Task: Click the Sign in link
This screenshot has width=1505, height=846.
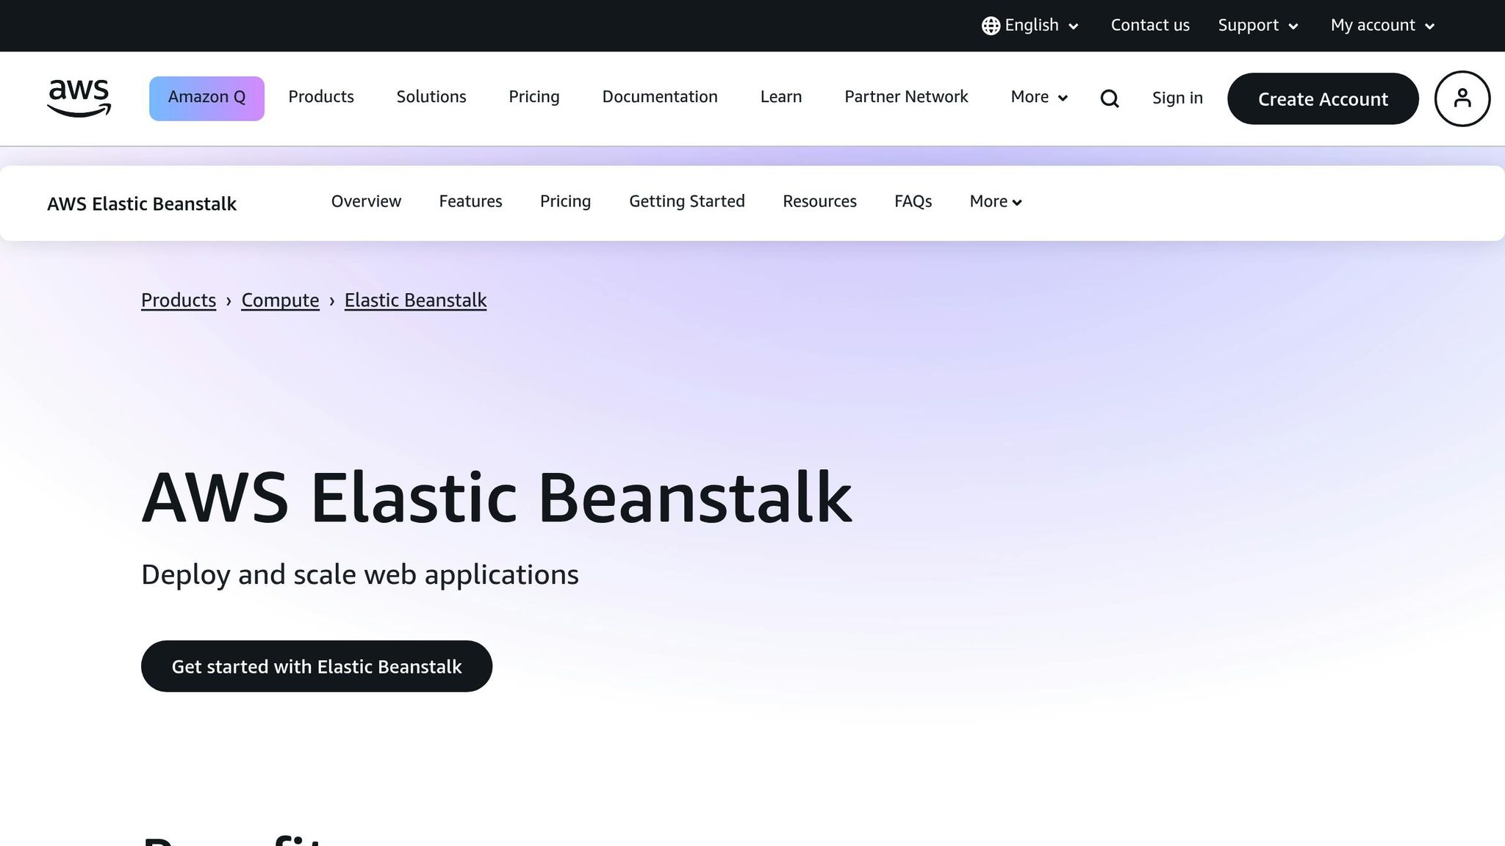Action: (1177, 98)
